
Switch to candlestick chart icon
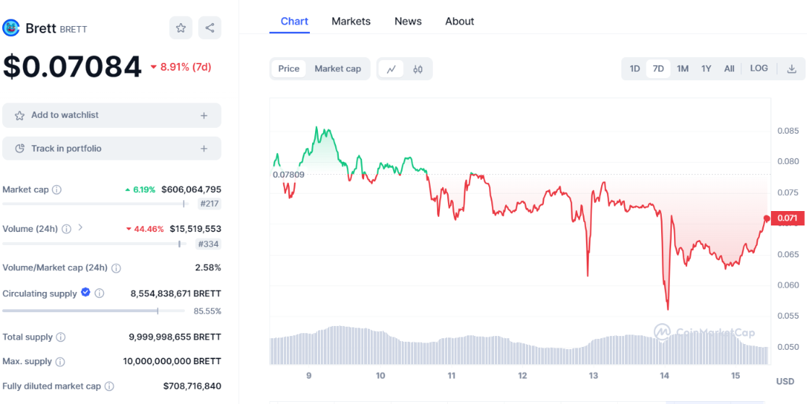point(418,69)
